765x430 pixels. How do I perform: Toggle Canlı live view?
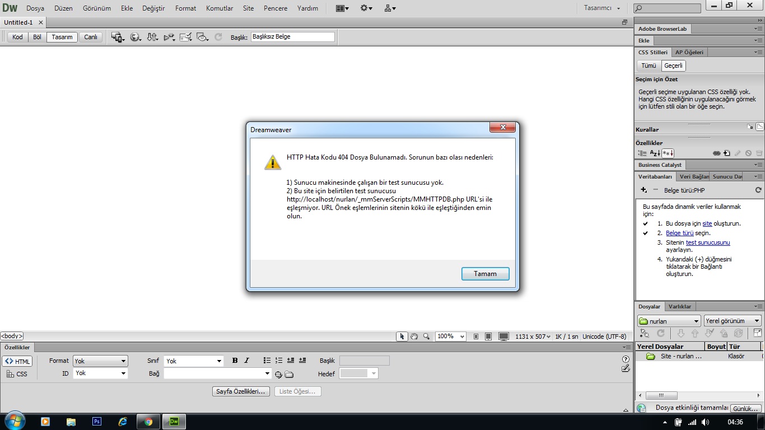click(x=91, y=37)
